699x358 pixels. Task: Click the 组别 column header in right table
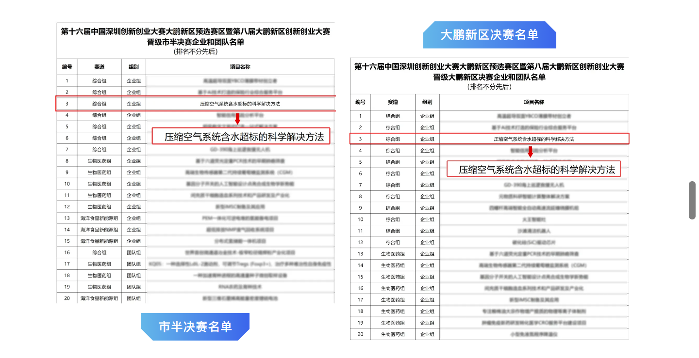427,102
